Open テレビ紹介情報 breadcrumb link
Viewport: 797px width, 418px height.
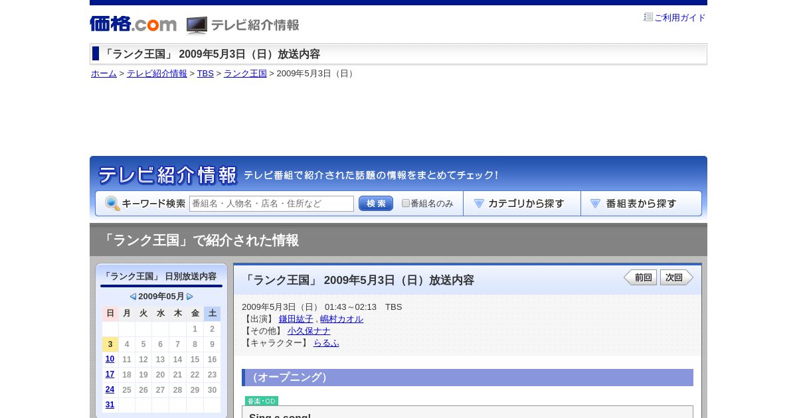(x=157, y=74)
